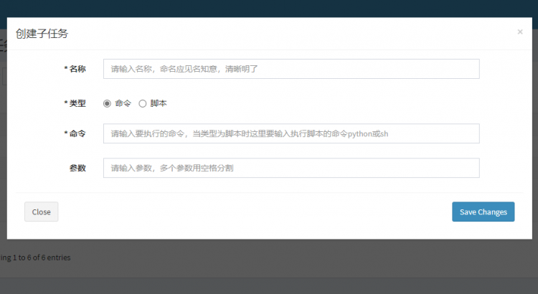
Task: Click the 名称 field label
Action: [x=77, y=69]
